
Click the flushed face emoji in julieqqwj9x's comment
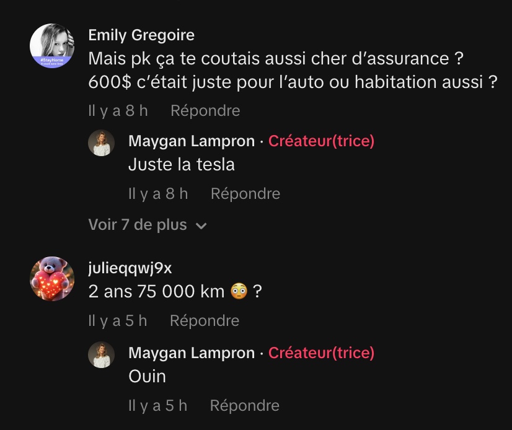239,291
